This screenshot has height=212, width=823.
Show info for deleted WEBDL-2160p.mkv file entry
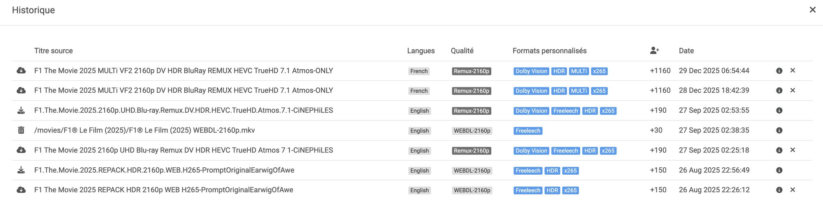[779, 130]
